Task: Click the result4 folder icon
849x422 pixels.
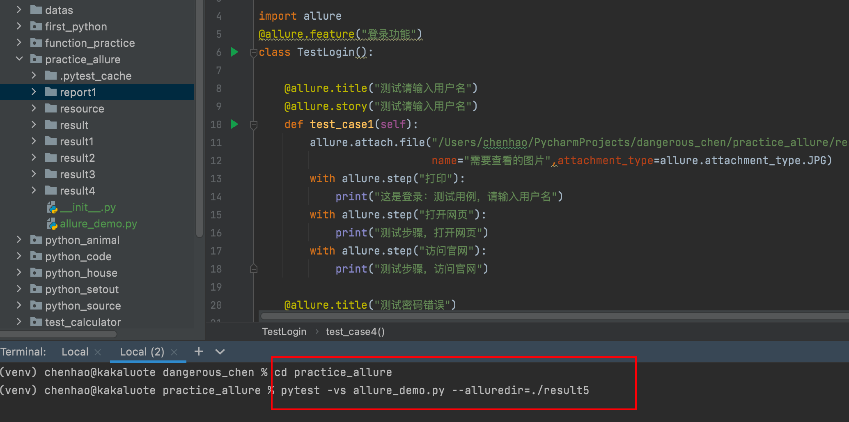Action: 51,190
